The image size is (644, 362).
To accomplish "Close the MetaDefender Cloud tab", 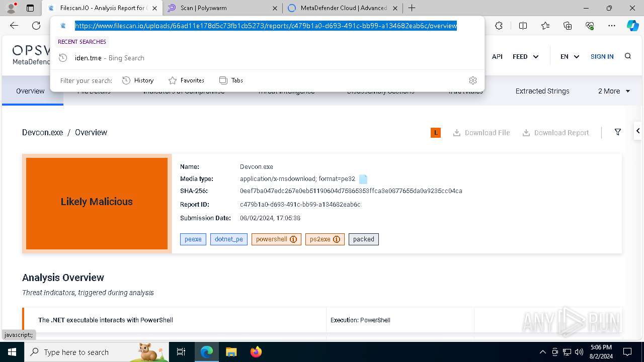I will [395, 8].
